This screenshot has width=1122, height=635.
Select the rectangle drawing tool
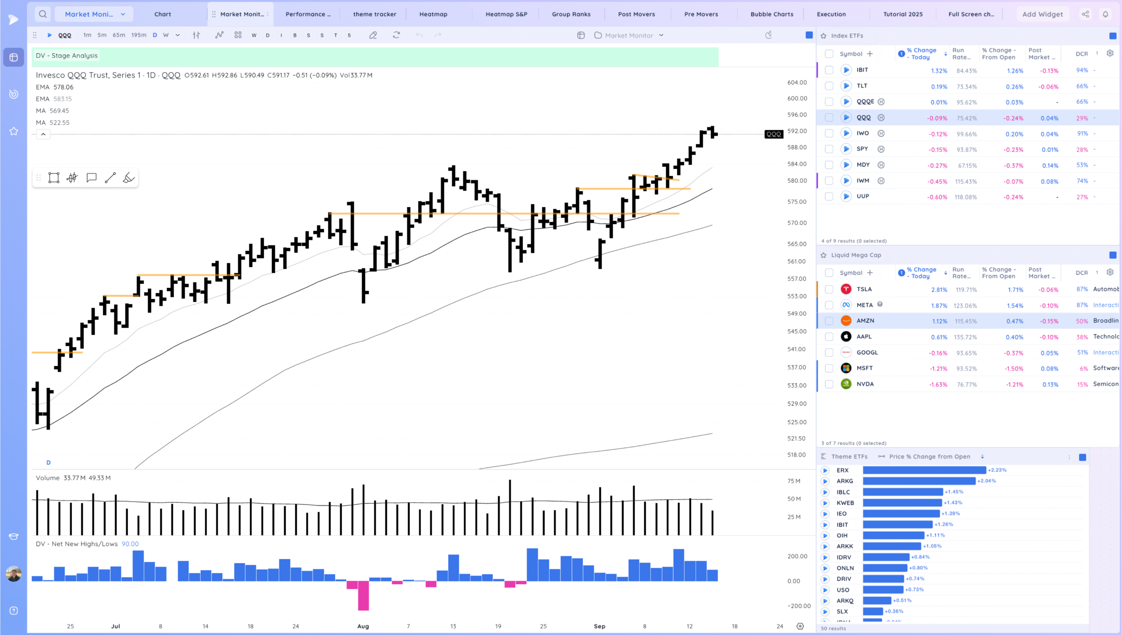tap(54, 178)
